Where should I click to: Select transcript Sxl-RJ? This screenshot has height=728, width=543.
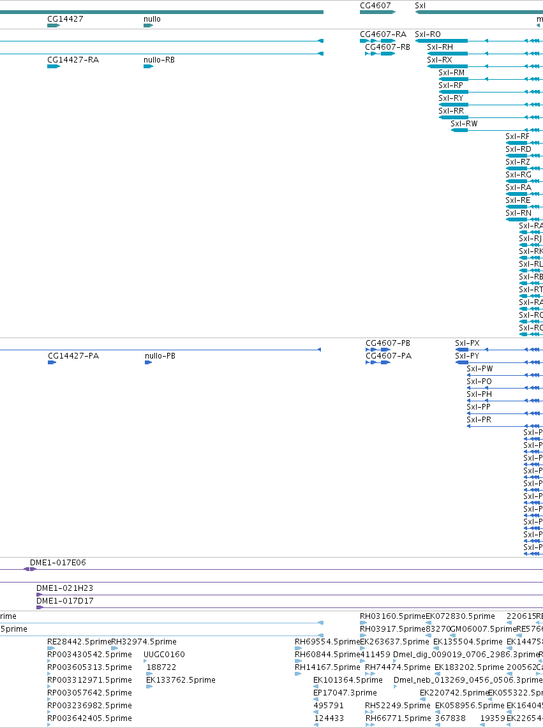tap(530, 239)
